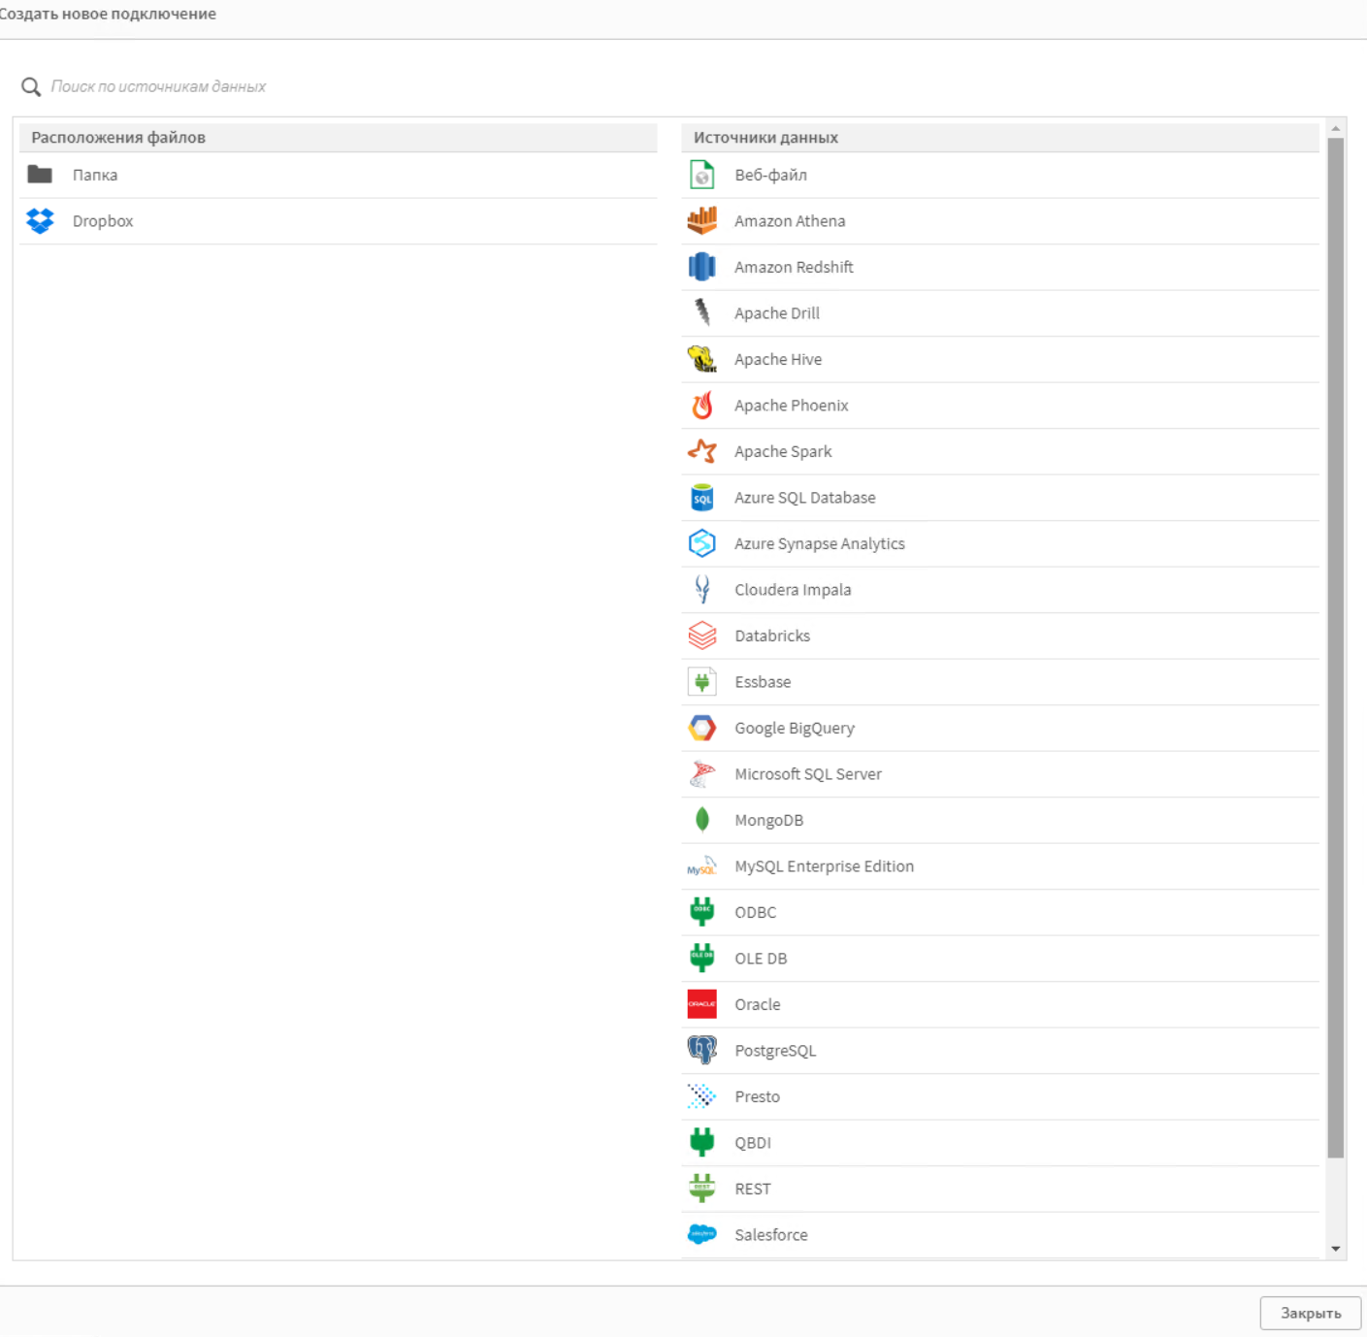
Task: Pick the PostgreSQL label
Action: coord(775,1051)
